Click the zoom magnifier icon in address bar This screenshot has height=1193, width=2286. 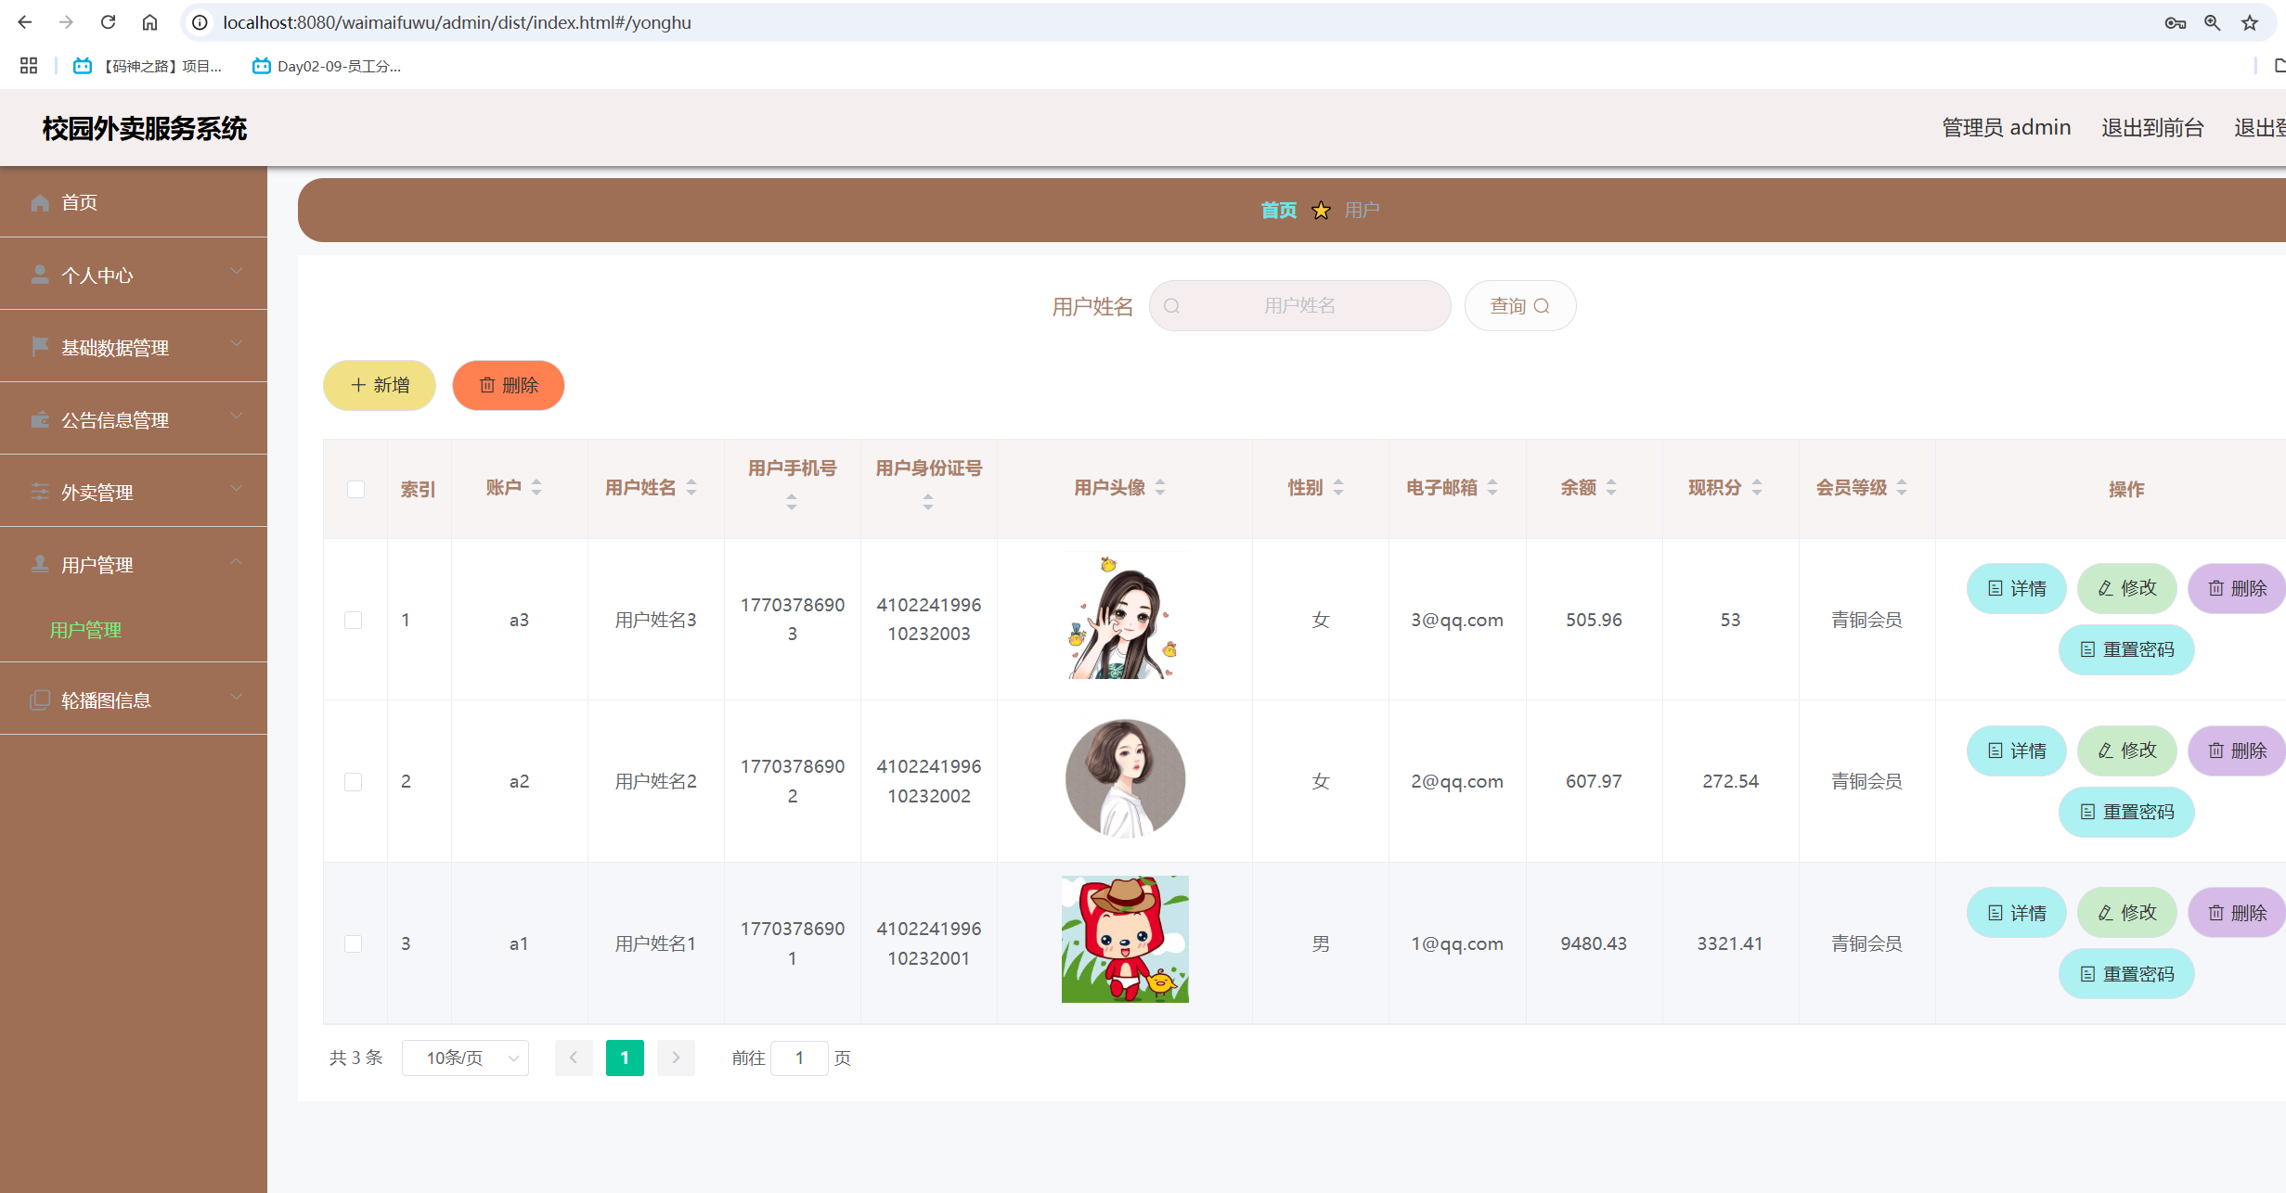(x=2213, y=23)
